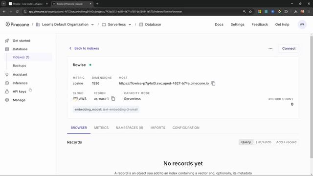
Task: Switch to the METRICS tab
Action: coord(101,128)
